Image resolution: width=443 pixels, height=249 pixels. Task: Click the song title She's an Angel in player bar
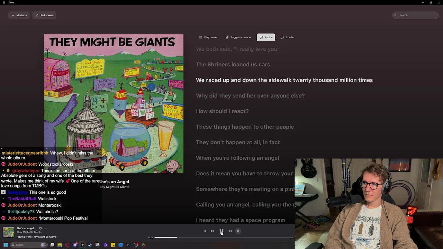click(25, 228)
